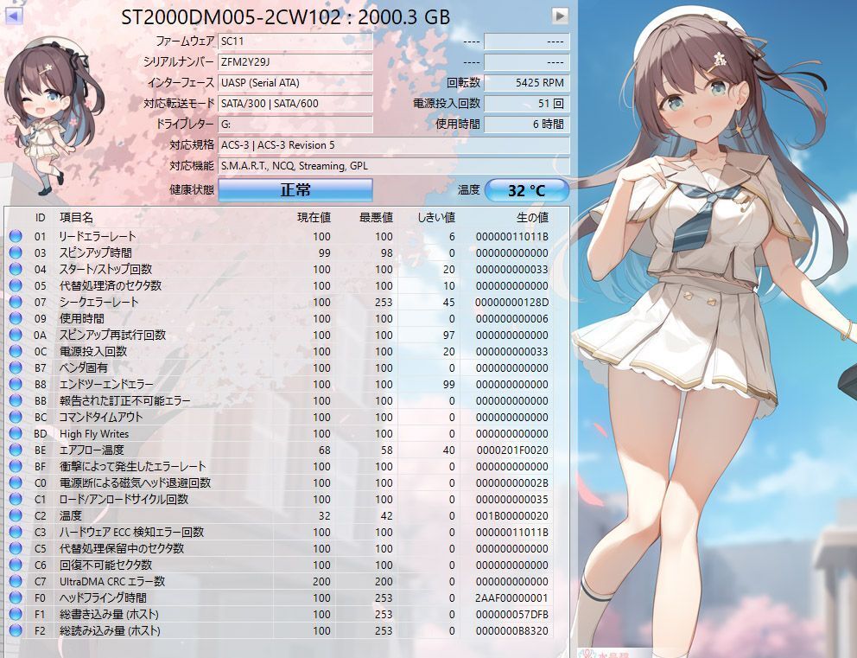This screenshot has width=857, height=658.
Task: Click the 項目名 column header
Action: click(76, 218)
